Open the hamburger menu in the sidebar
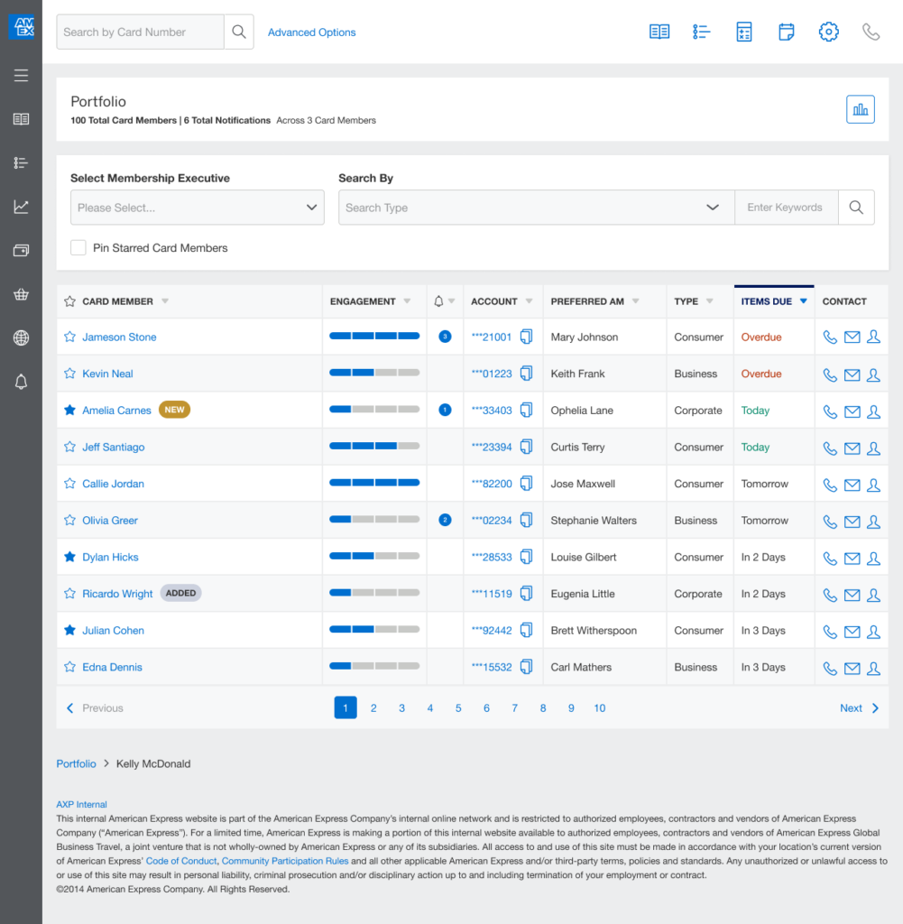 (21, 76)
